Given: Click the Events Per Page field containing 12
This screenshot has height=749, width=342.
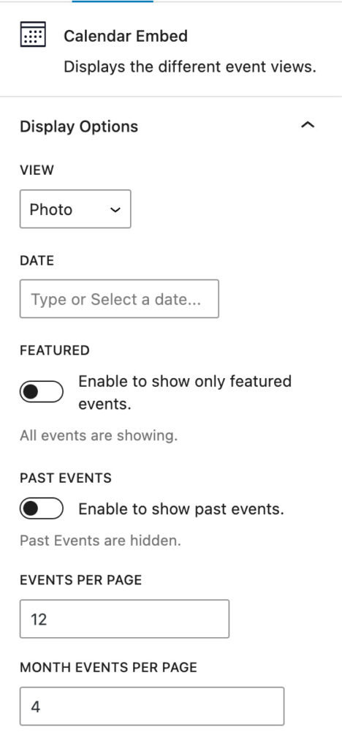Looking at the screenshot, I should (124, 619).
